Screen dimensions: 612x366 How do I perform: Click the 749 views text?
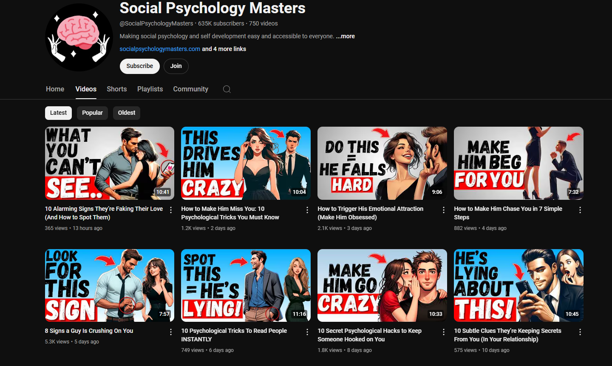[193, 350]
